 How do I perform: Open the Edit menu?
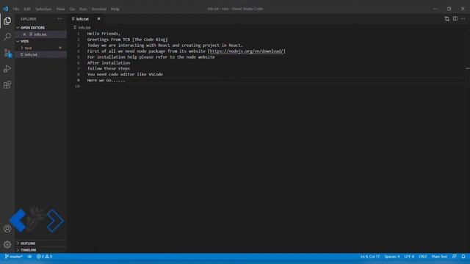click(x=27, y=9)
